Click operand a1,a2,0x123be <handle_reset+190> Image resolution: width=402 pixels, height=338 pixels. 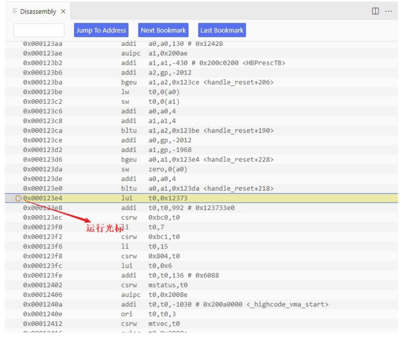click(211, 131)
